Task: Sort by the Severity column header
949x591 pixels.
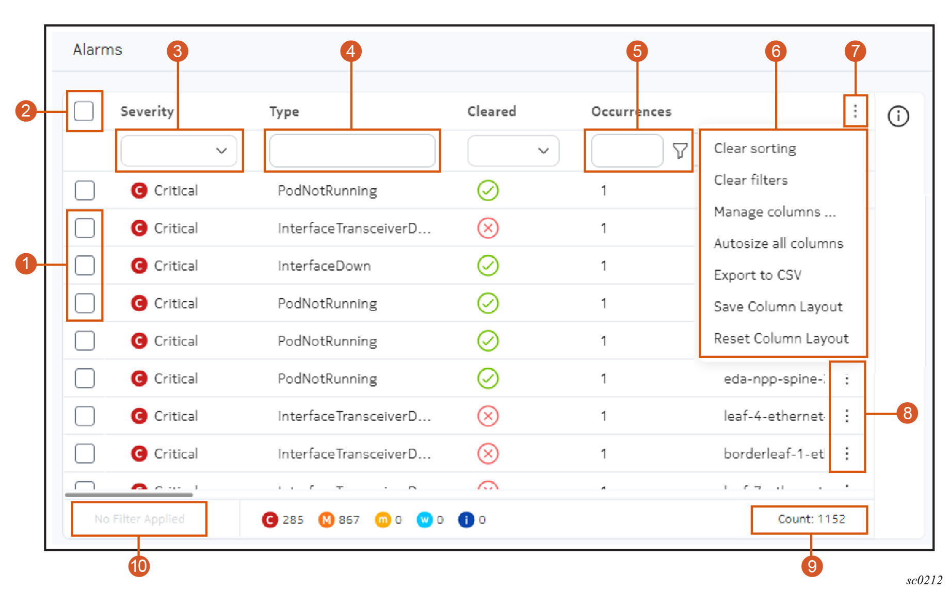Action: [147, 111]
